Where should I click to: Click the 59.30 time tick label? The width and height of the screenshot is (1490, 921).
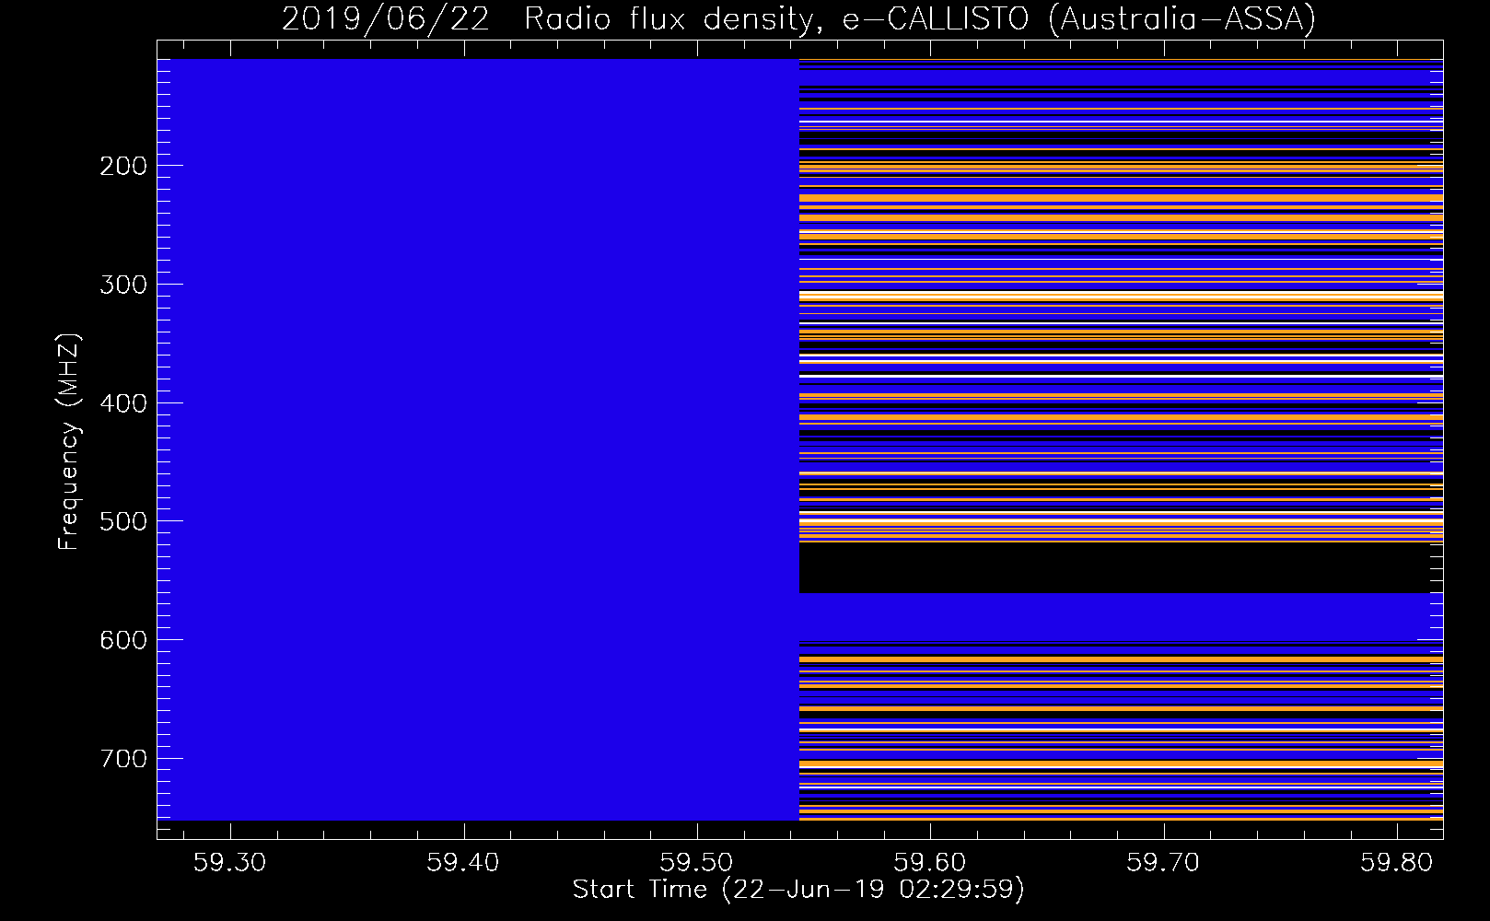(x=230, y=862)
